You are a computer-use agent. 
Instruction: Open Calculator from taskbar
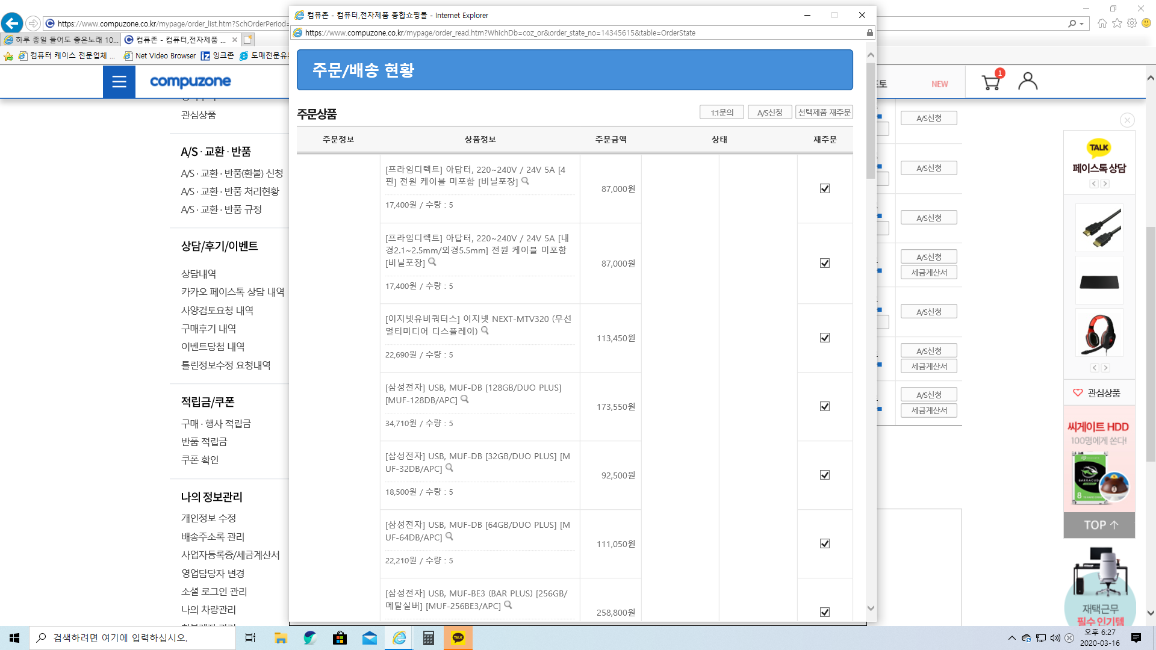(428, 638)
